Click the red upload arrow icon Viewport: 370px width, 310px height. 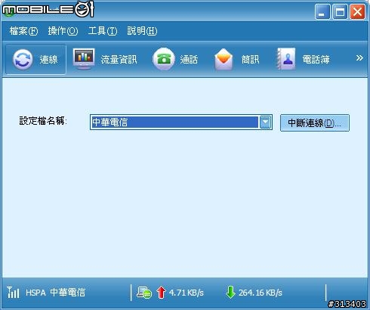coord(161,293)
